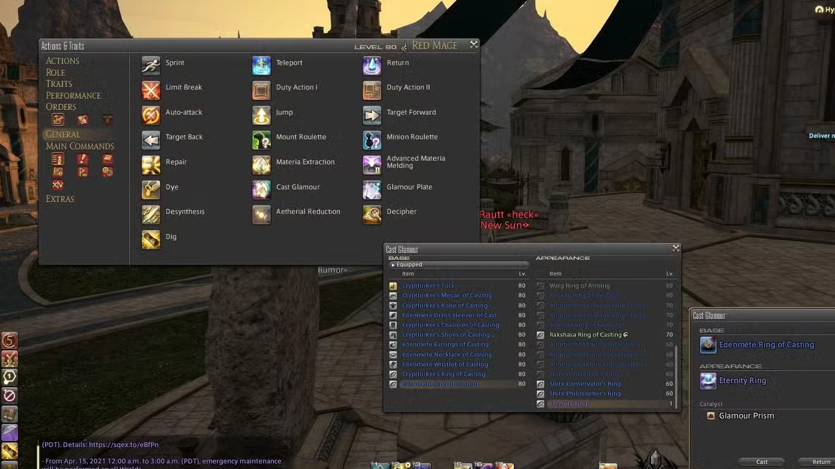Choose the Eternity Ring row in the Appearance list
Image resolution: width=835 pixels, height=469 pixels.
(x=605, y=404)
